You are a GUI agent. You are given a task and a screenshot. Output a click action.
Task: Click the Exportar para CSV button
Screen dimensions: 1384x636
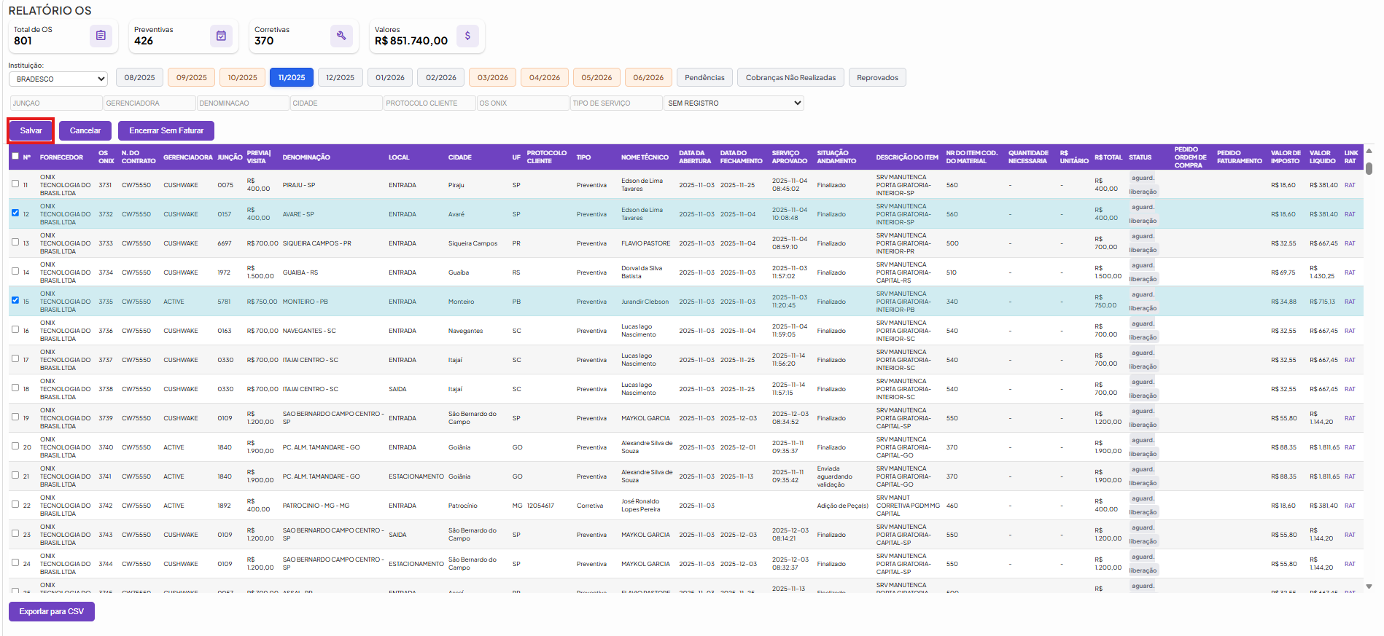click(x=52, y=611)
